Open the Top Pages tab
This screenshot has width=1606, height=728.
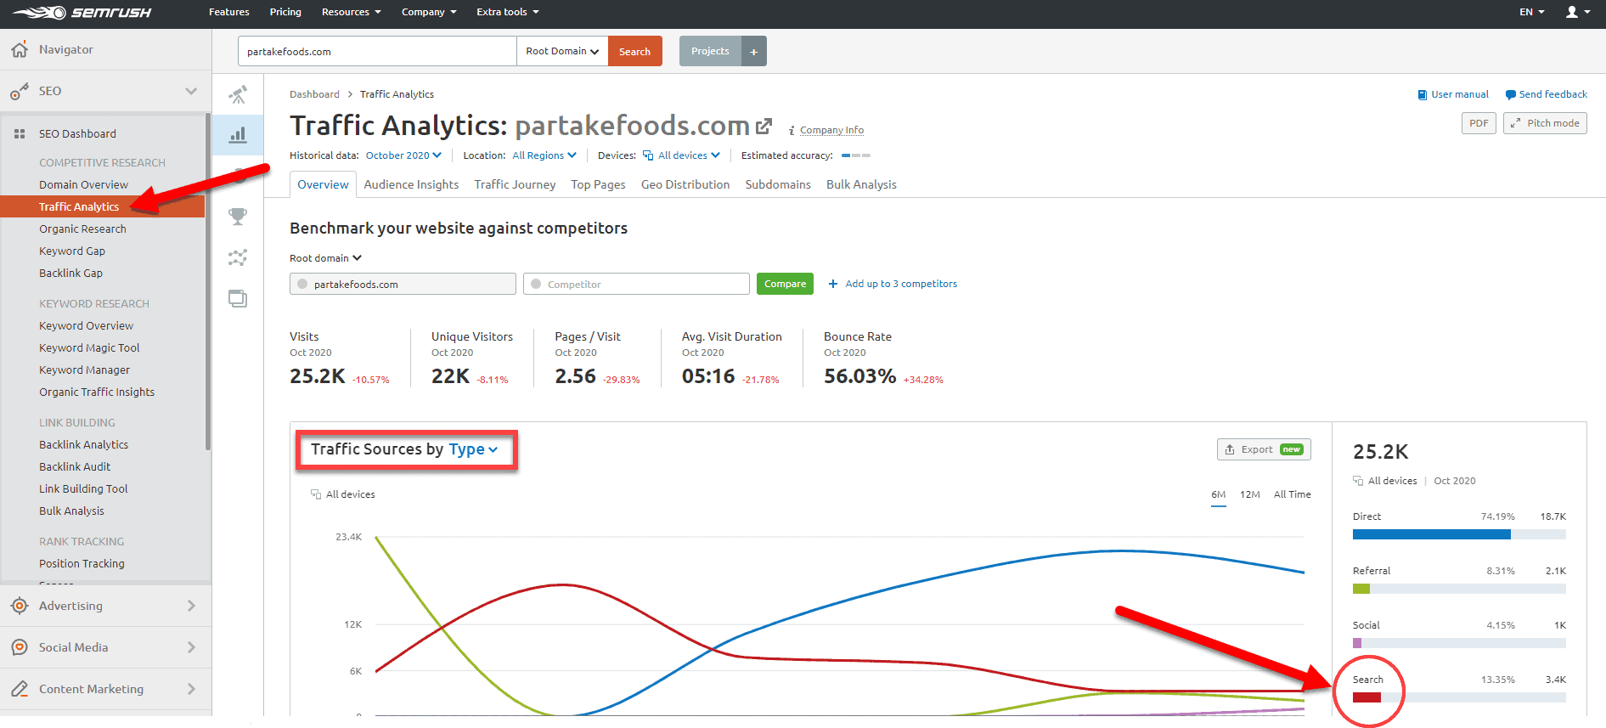tap(598, 184)
